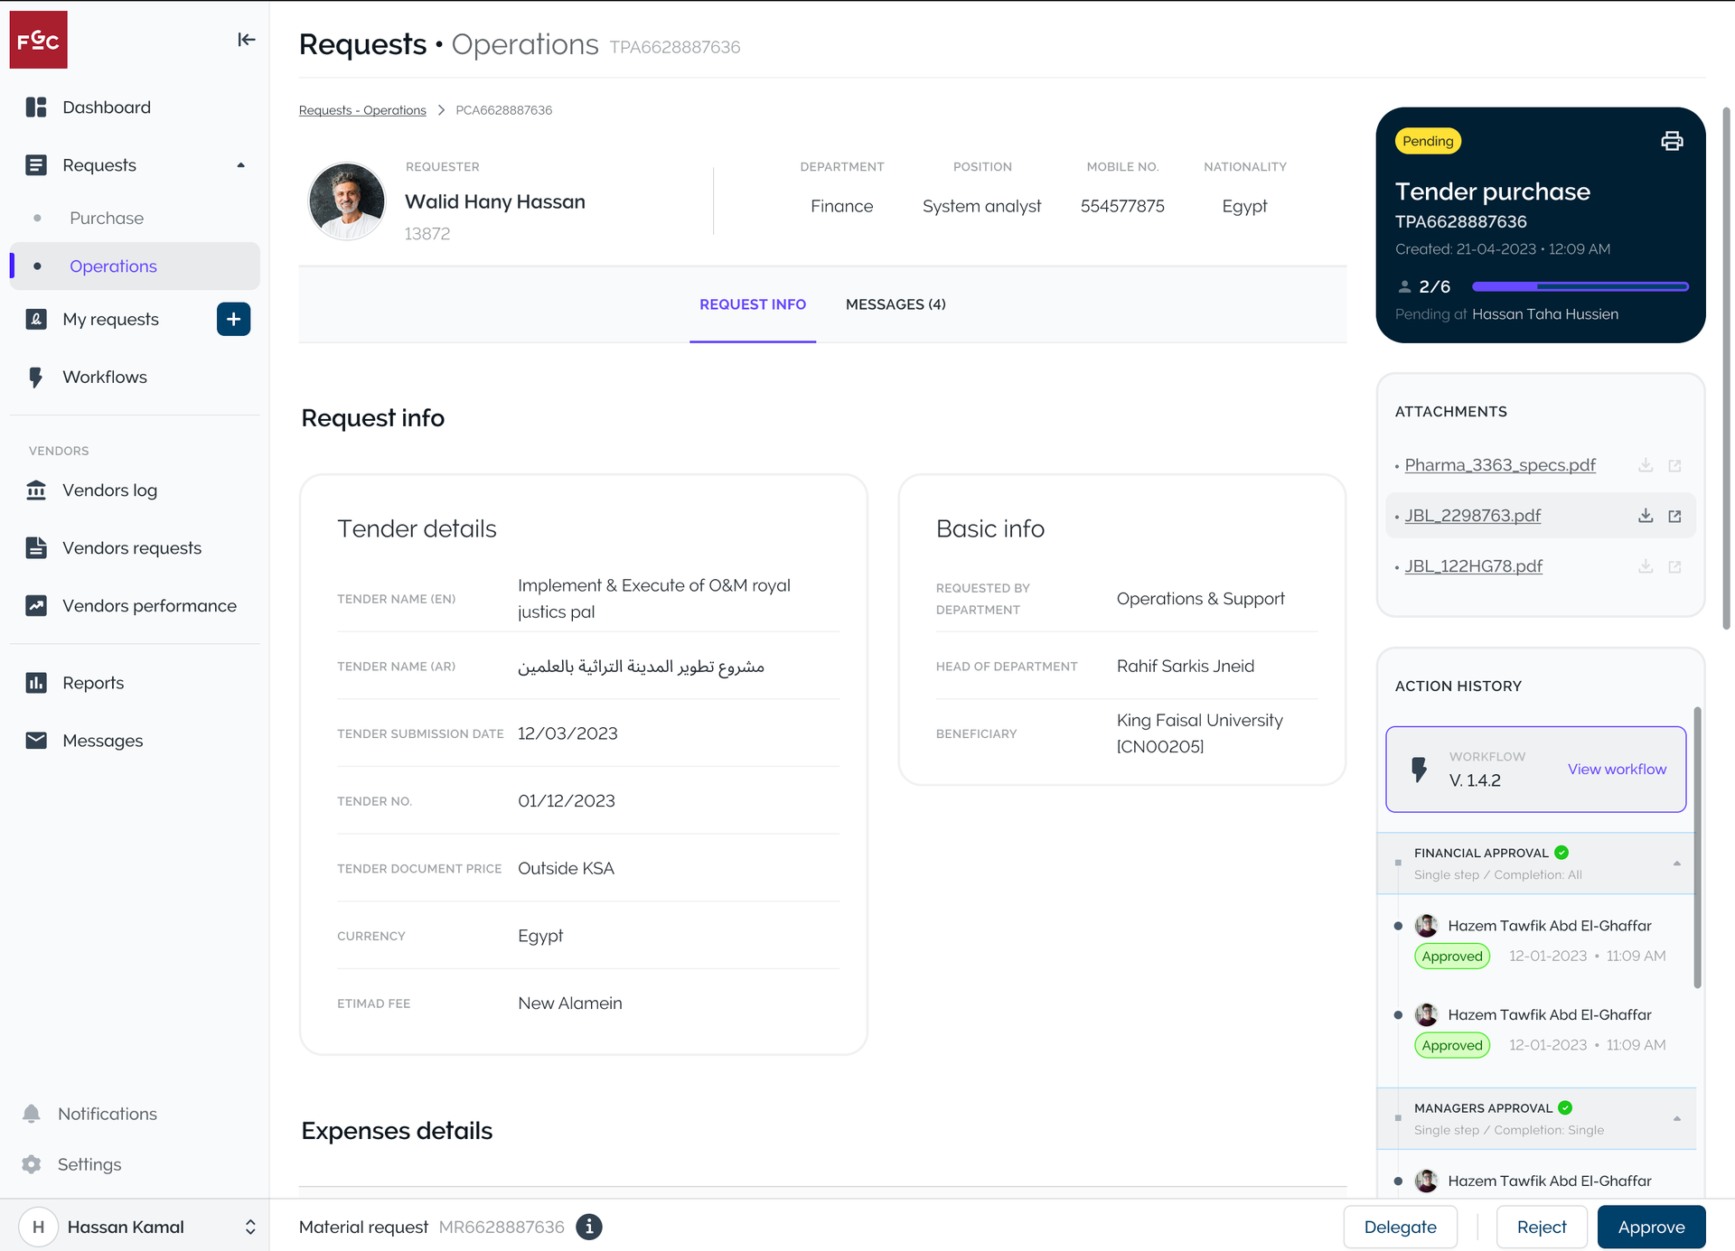The height and width of the screenshot is (1251, 1735).
Task: Open JBL_2298763.pdf in new window
Action: pyautogui.click(x=1674, y=516)
